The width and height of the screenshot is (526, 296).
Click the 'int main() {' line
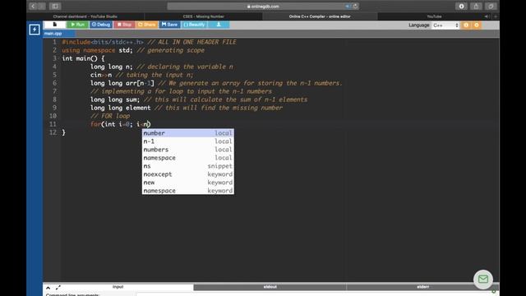point(83,58)
